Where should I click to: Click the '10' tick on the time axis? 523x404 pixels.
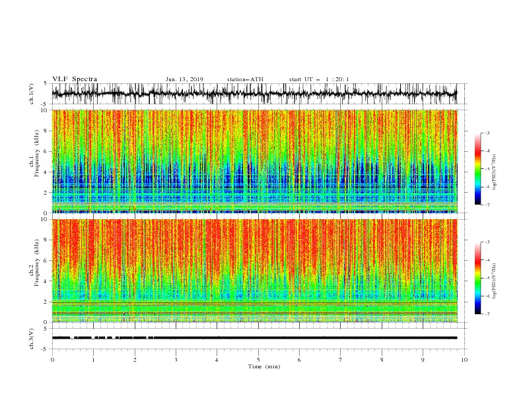click(464, 360)
